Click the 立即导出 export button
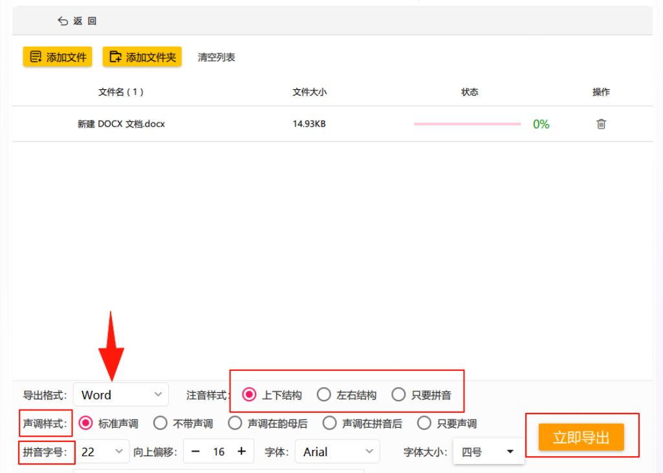The image size is (663, 473). [581, 437]
